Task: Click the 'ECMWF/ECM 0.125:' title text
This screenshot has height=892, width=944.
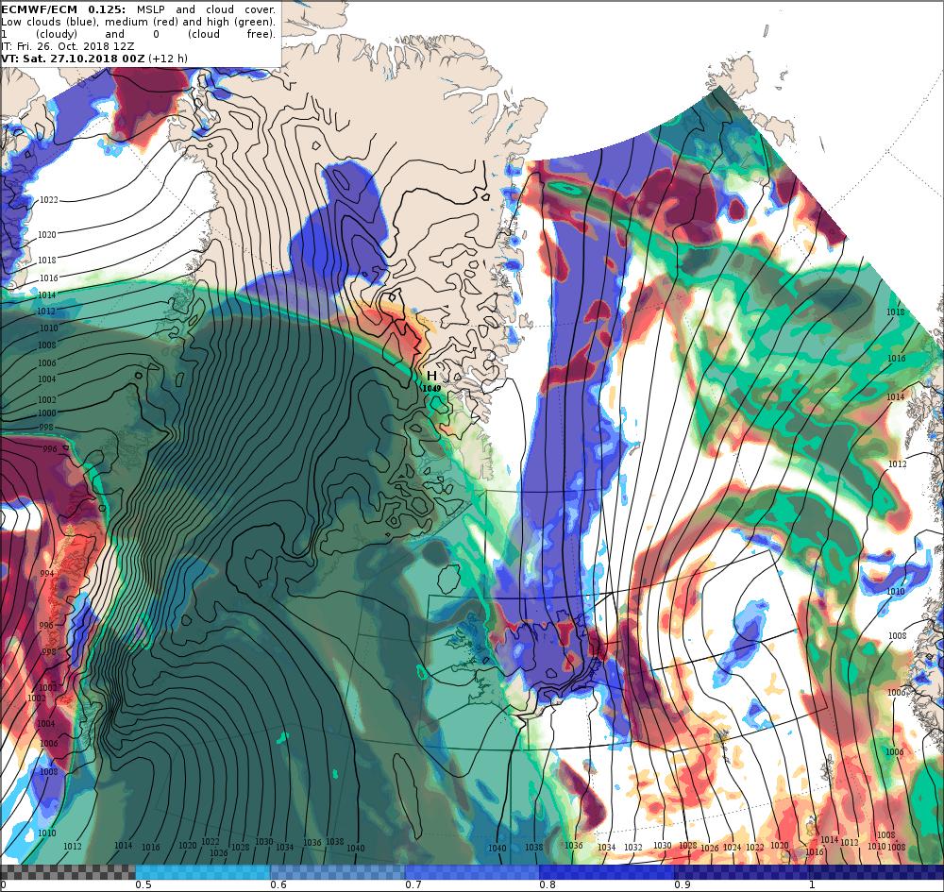Action: [x=63, y=9]
